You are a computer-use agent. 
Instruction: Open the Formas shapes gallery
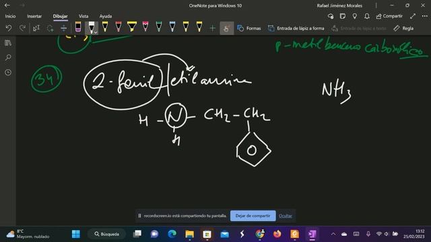249,28
